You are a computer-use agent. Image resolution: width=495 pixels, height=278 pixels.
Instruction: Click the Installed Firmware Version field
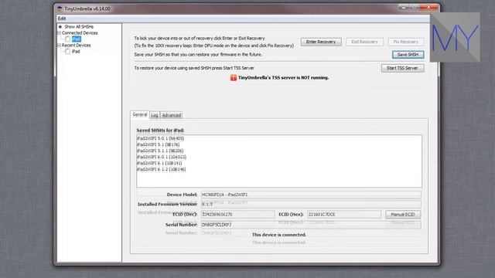[x=311, y=204]
